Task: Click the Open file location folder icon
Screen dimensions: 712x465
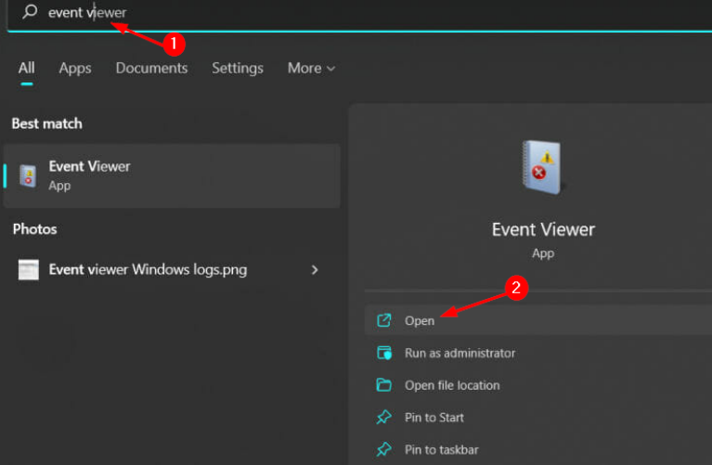Action: [x=384, y=385]
